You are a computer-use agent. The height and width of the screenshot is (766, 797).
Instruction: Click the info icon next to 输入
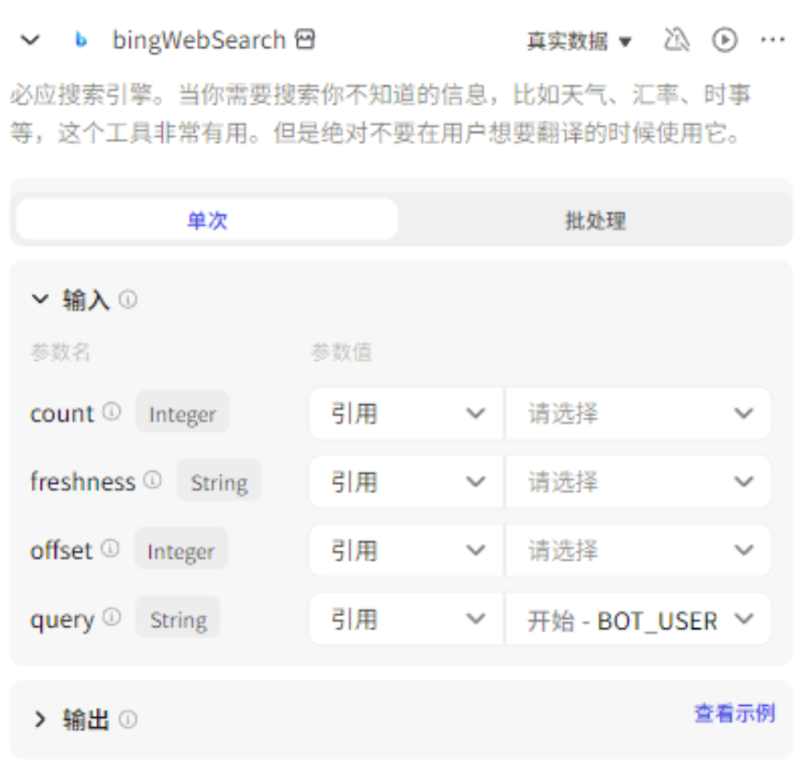(128, 300)
